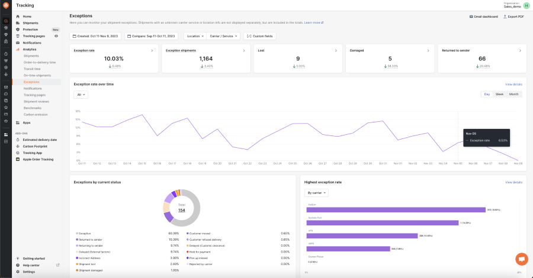Open the Apple Order Tracking add-on icon
533x278 pixels.
(18, 159)
